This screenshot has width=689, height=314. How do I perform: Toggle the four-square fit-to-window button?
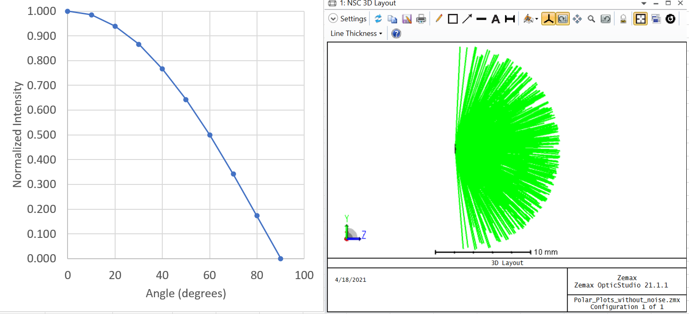(x=640, y=19)
